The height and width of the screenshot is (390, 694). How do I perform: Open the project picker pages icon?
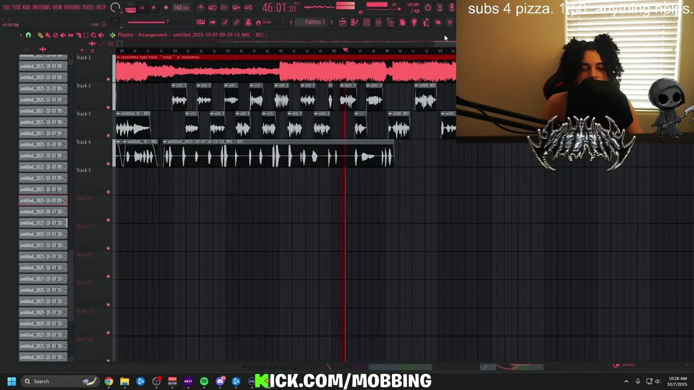(x=402, y=22)
